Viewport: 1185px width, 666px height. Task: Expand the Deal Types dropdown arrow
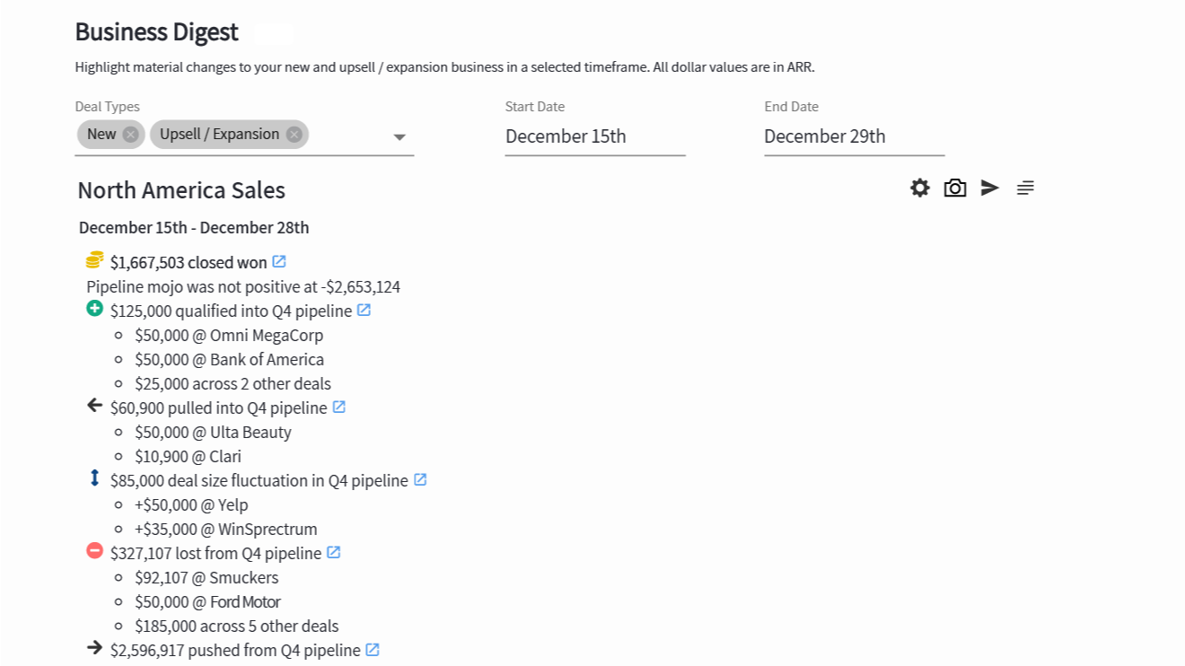pos(400,137)
